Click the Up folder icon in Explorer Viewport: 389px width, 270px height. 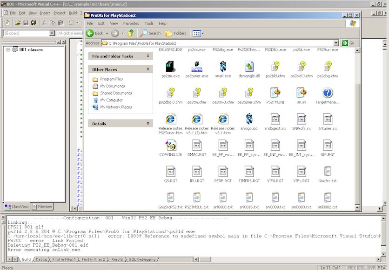(131, 33)
